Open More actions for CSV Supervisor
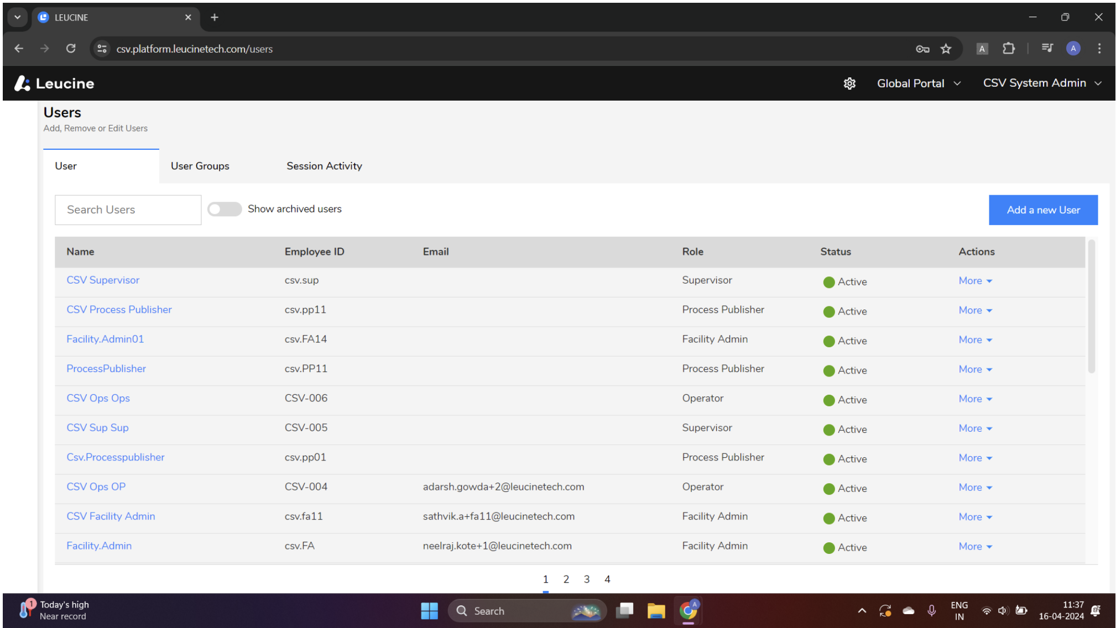 (x=976, y=281)
